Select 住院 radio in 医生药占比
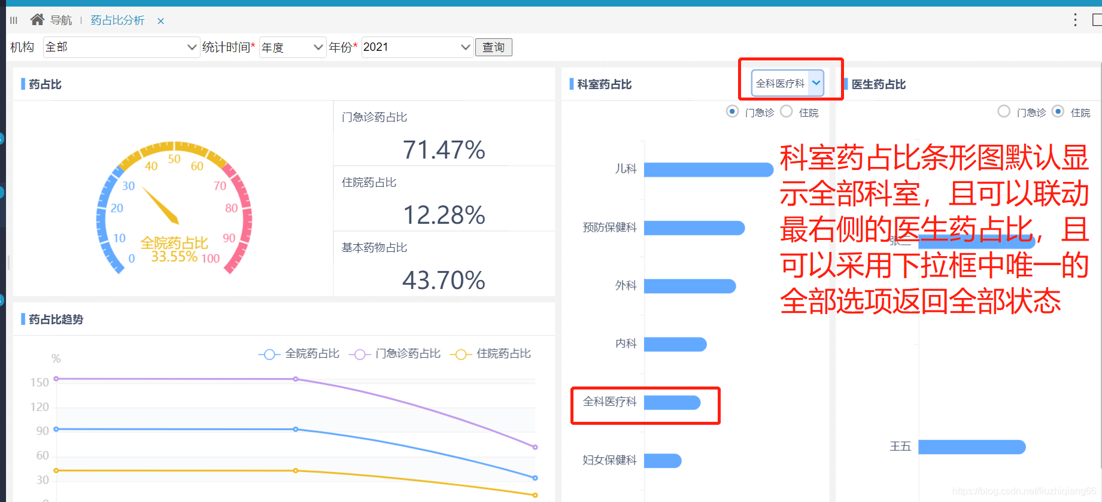The width and height of the screenshot is (1102, 502). pos(1058,111)
